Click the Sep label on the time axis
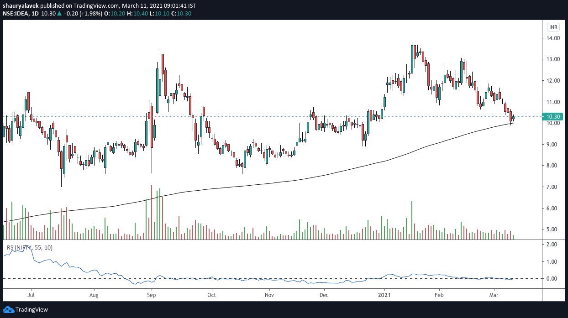This screenshot has width=568, height=318. [x=152, y=295]
